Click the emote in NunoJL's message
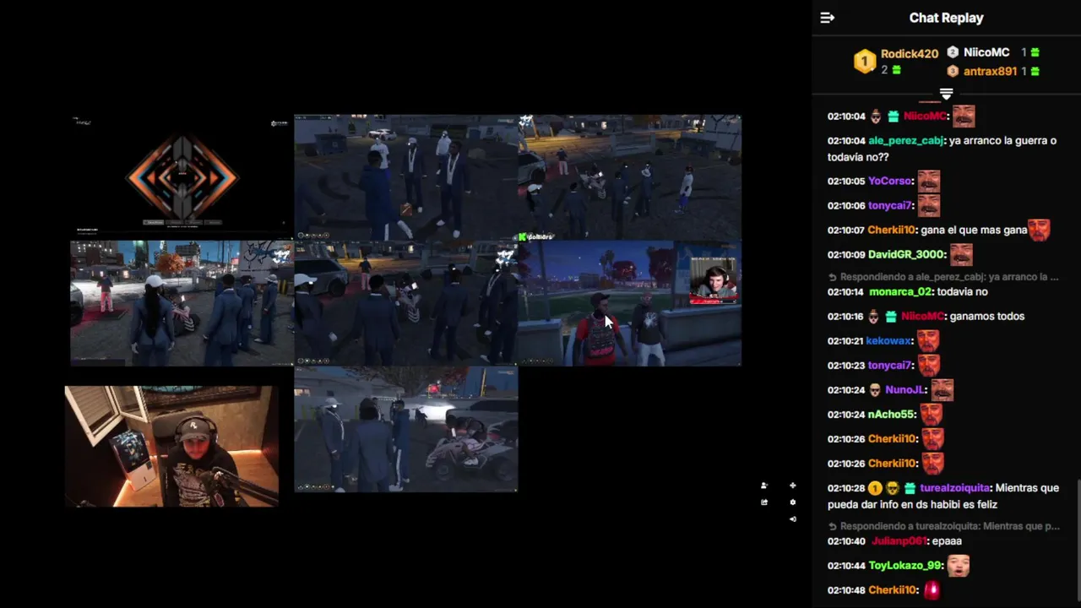This screenshot has width=1081, height=608. (942, 389)
